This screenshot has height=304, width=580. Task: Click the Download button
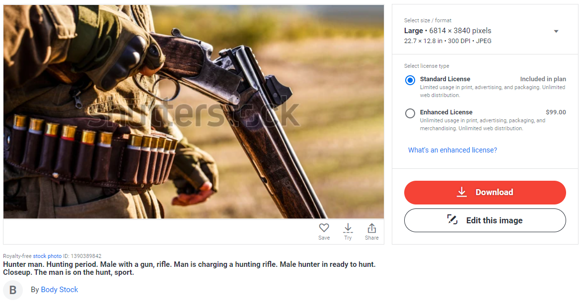pos(485,193)
